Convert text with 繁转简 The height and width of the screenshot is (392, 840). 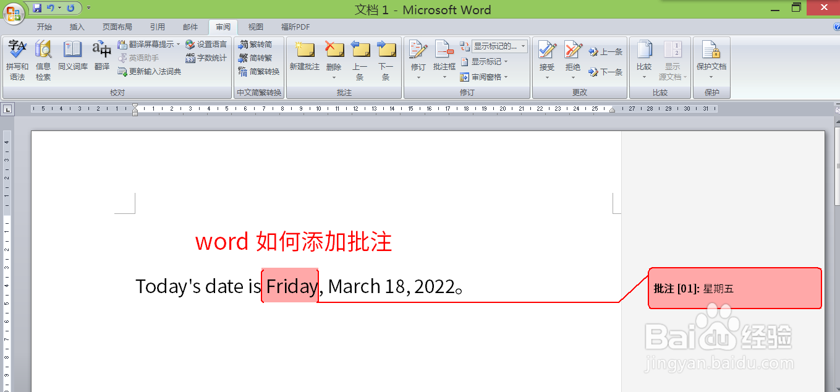click(255, 45)
